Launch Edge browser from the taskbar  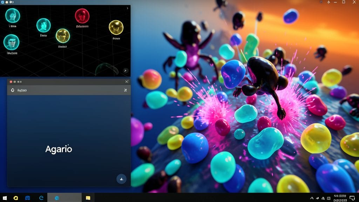(x=41, y=198)
